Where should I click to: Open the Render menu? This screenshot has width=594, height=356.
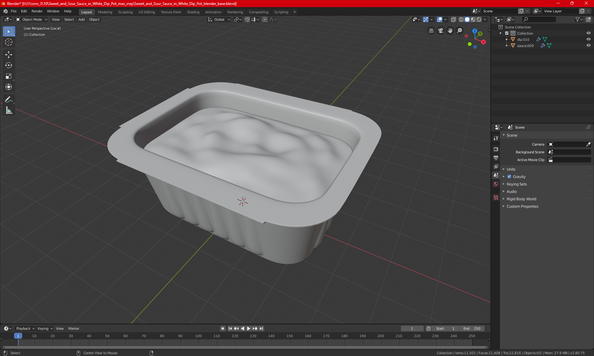pos(37,11)
